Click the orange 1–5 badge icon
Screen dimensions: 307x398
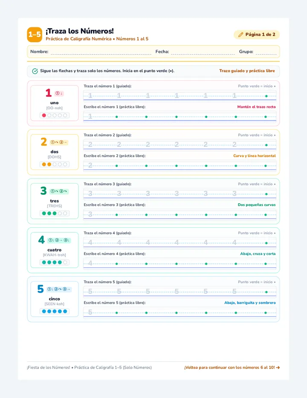point(35,35)
